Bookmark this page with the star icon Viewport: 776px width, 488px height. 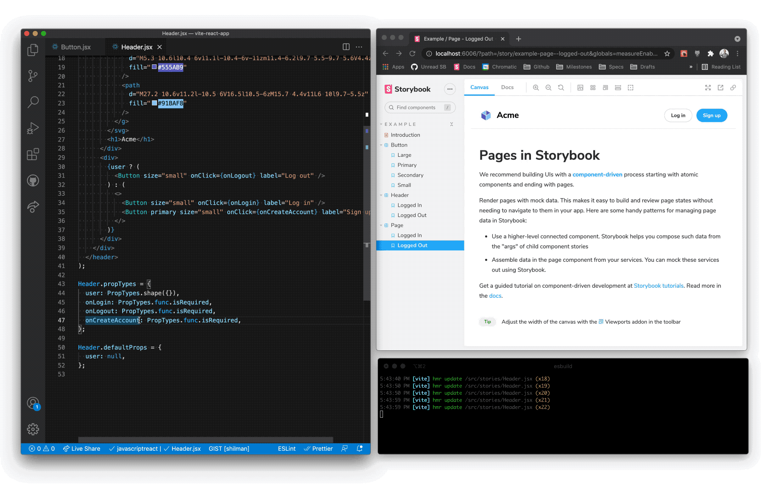tap(667, 53)
